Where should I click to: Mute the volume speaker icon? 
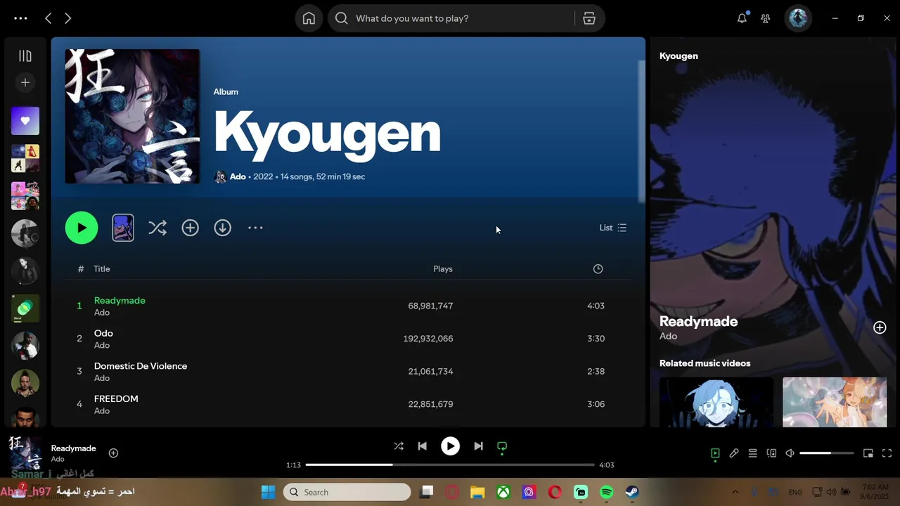pyautogui.click(x=790, y=453)
